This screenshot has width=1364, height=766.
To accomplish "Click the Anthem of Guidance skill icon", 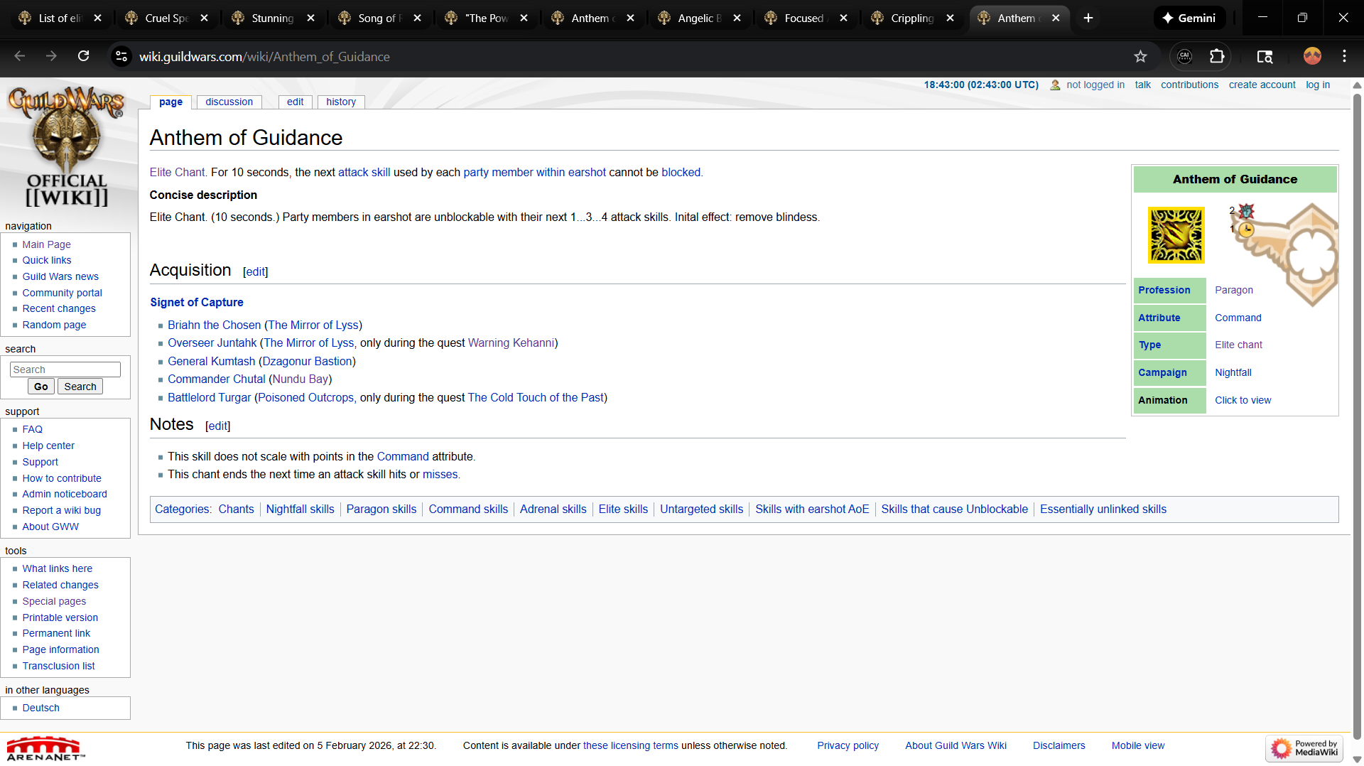I will [x=1176, y=235].
